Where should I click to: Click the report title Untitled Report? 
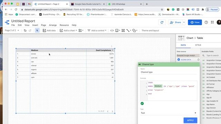(23, 21)
